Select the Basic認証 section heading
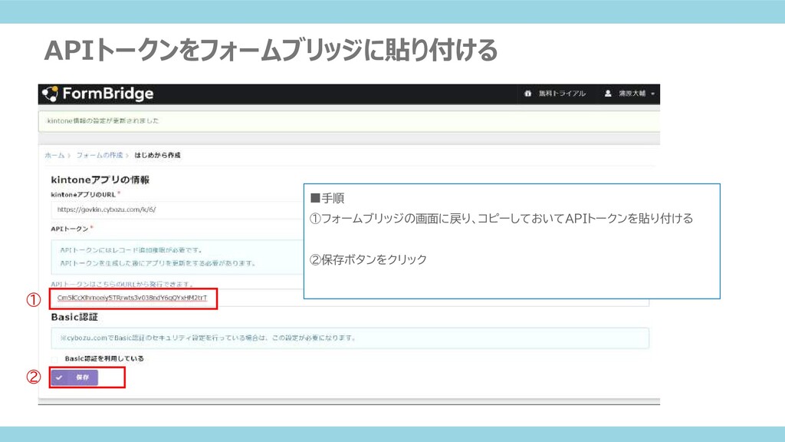This screenshot has width=785, height=442. tap(74, 317)
